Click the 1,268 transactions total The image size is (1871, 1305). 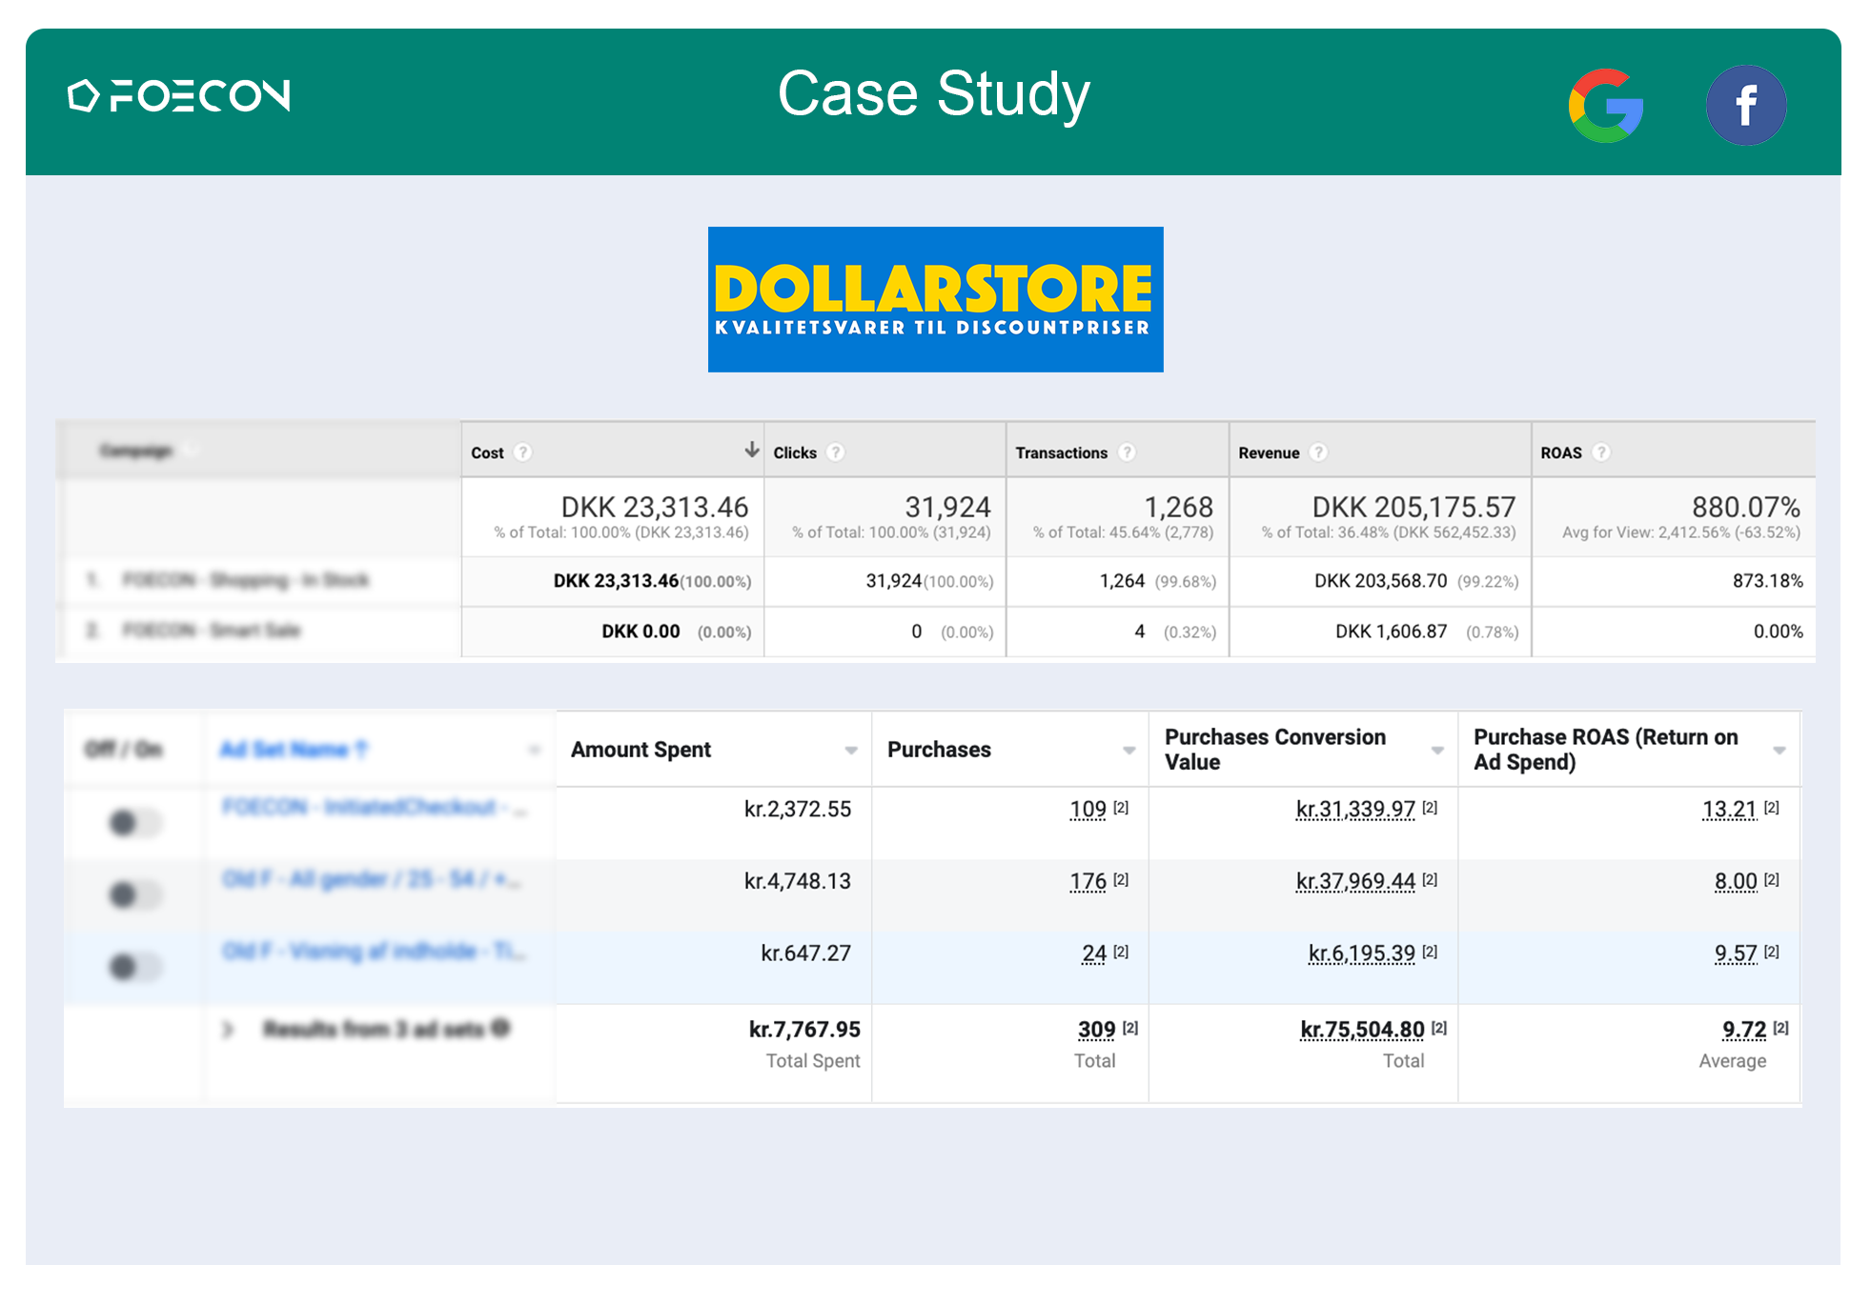coord(1178,507)
